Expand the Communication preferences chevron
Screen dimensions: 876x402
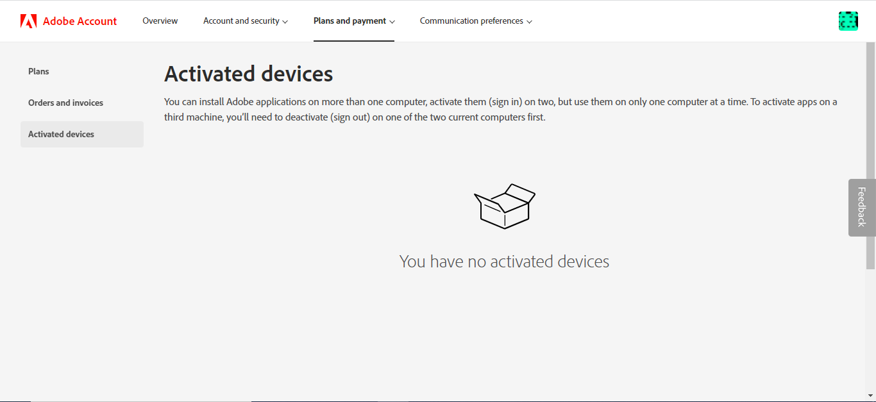pyautogui.click(x=529, y=22)
